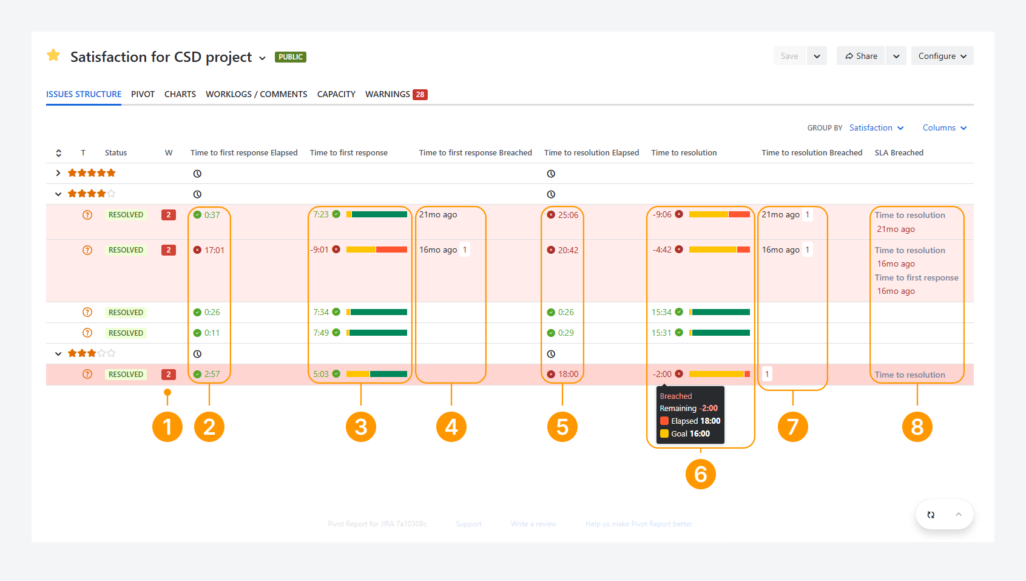Click the yellow favorite star icon
Image resolution: width=1026 pixels, height=581 pixels.
coord(53,55)
